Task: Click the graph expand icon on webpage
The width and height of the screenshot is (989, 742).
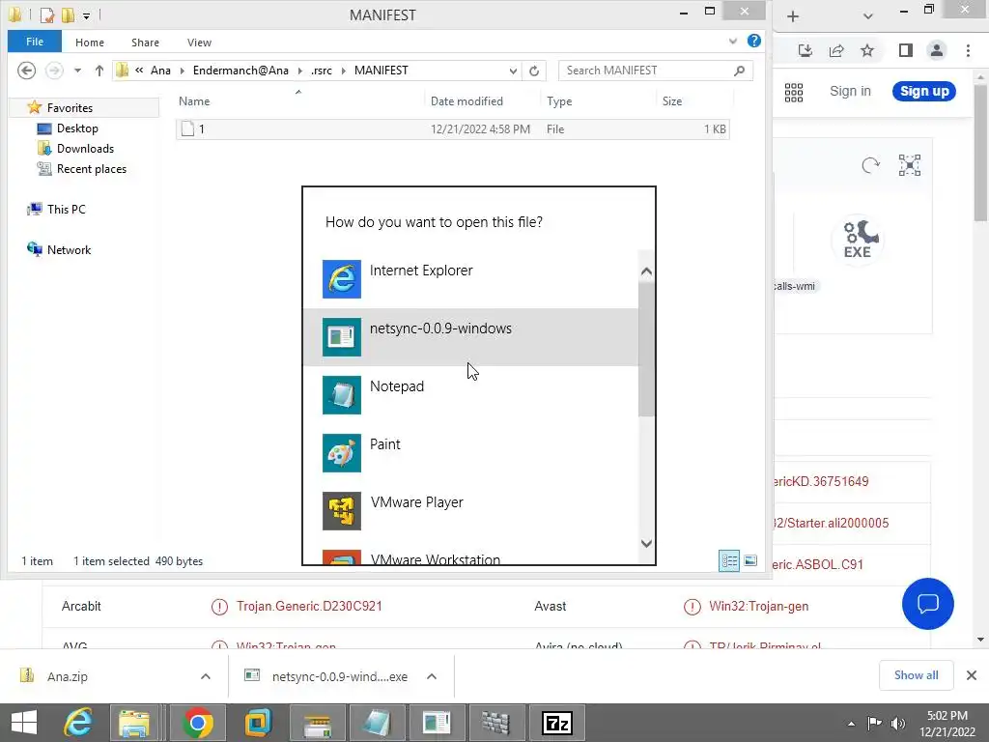Action: [910, 165]
